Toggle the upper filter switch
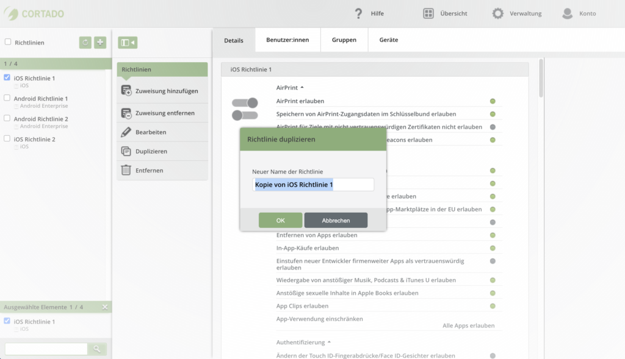The width and height of the screenshot is (625, 359). 245,103
